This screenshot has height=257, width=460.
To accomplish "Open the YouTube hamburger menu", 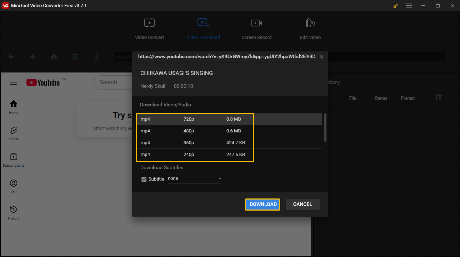I will pos(14,82).
